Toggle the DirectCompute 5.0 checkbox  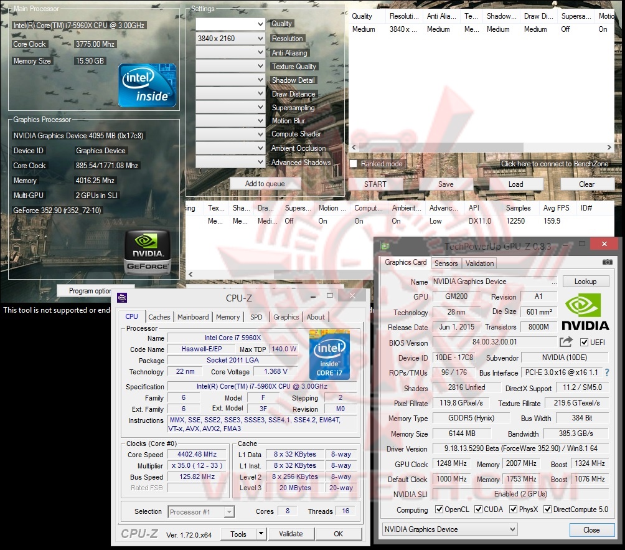click(548, 510)
